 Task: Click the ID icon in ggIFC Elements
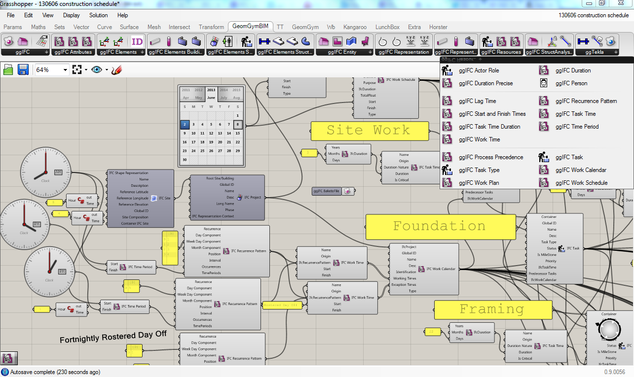click(137, 41)
